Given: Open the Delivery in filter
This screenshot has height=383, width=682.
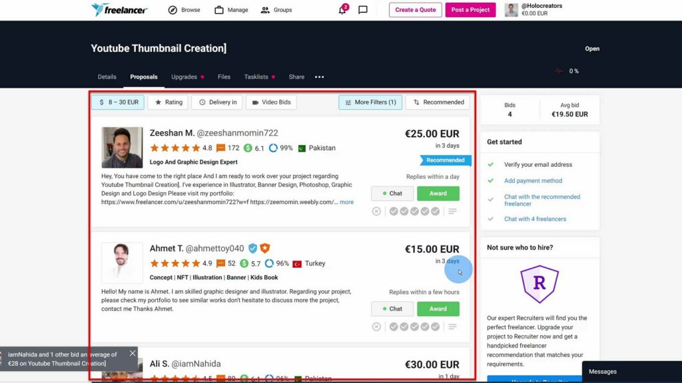Looking at the screenshot, I should pos(217,102).
